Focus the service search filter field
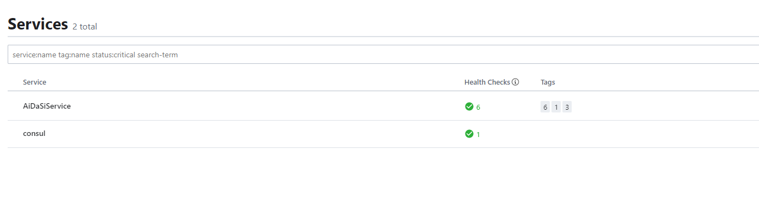759x220 pixels. pyautogui.click(x=383, y=55)
